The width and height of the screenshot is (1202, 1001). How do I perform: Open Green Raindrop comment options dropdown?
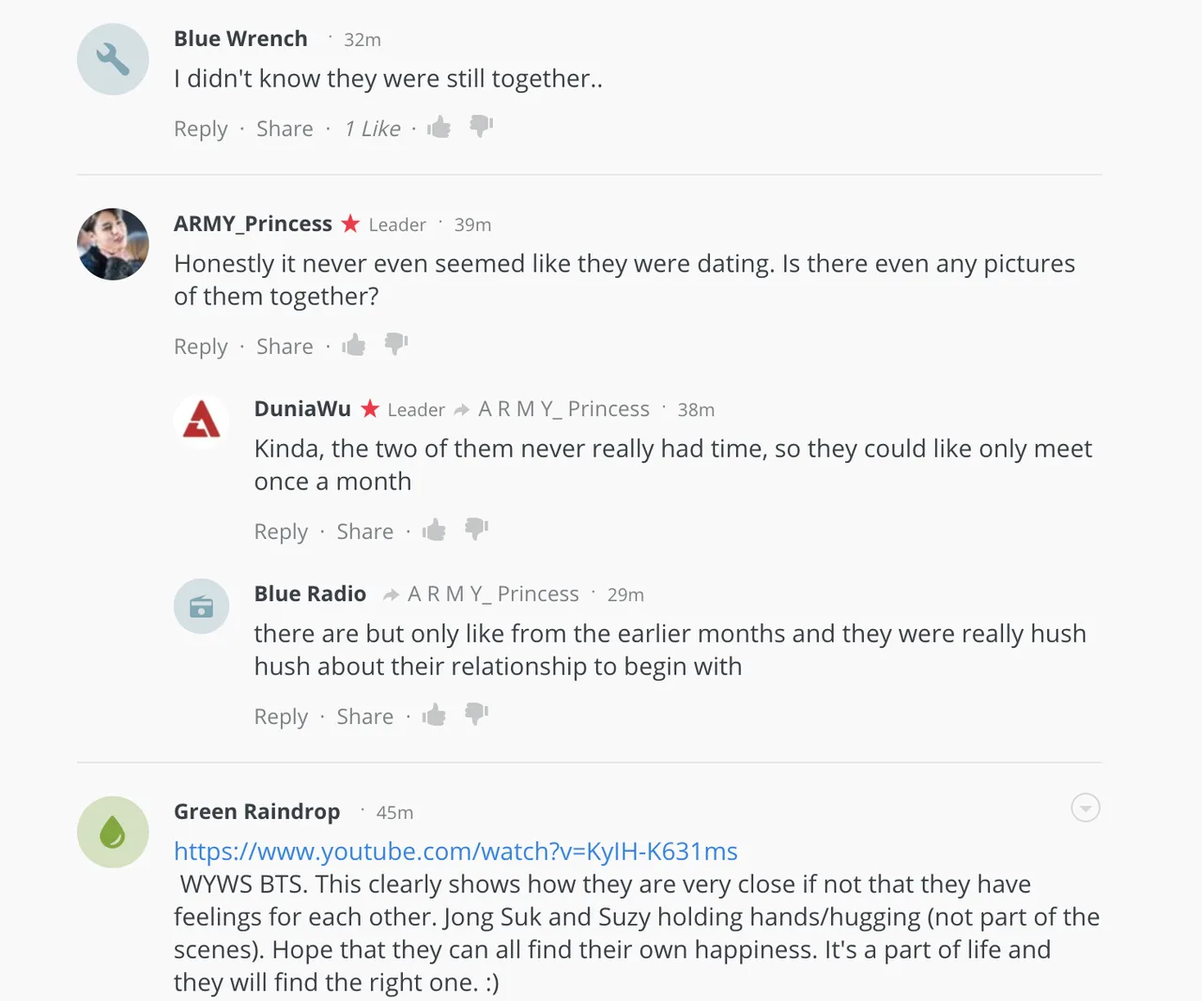(x=1086, y=808)
